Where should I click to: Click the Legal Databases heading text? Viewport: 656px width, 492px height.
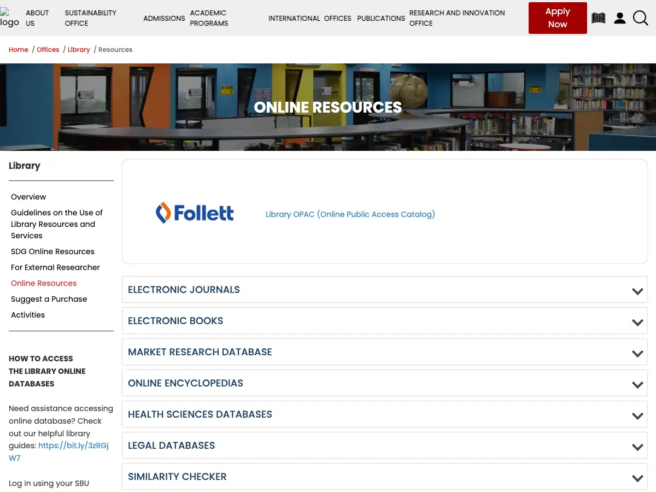[172, 446]
